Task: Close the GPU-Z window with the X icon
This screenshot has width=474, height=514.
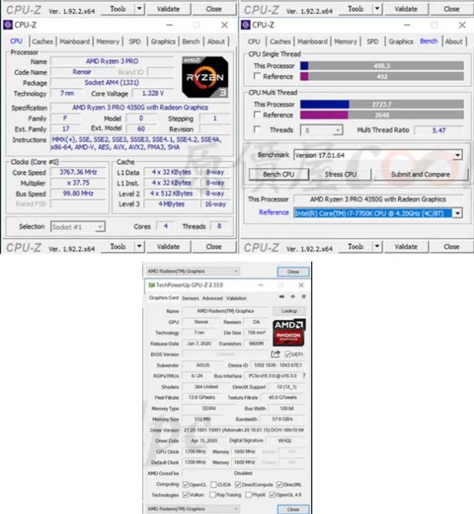Action: pos(301,286)
